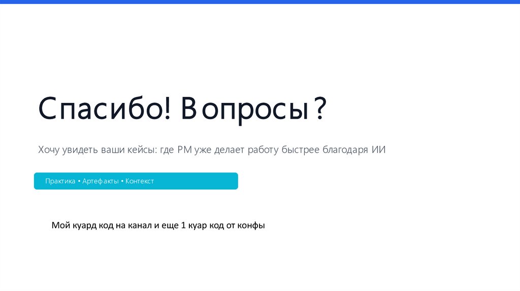The width and height of the screenshot is (520, 291).
Task: Click "Артефакты" in the cyan banner
Action: pos(100,181)
